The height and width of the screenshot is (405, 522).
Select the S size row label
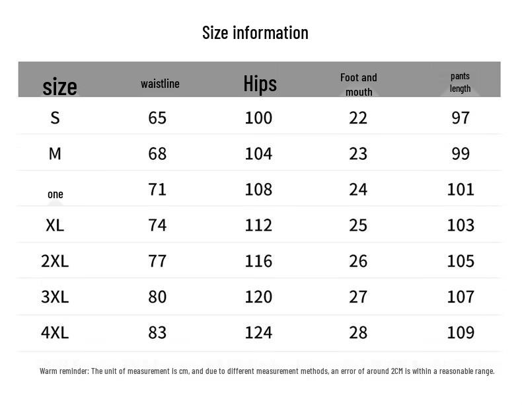click(56, 118)
